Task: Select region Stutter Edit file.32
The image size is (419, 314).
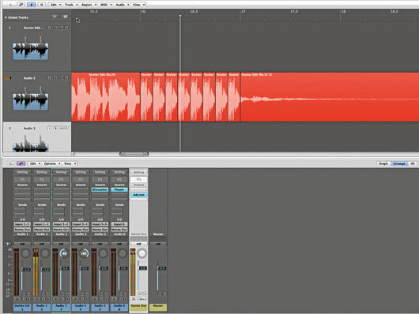Action: click(330, 97)
